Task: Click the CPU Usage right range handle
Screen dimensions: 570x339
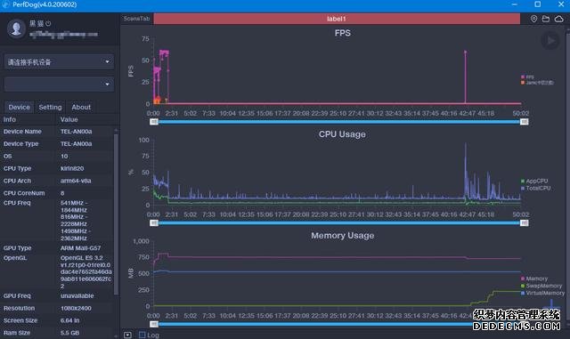Action: pos(525,222)
